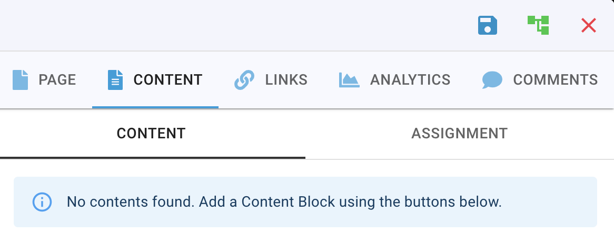The height and width of the screenshot is (243, 614).
Task: Switch to the ASSIGNMENT sub-tab
Action: coord(459,134)
